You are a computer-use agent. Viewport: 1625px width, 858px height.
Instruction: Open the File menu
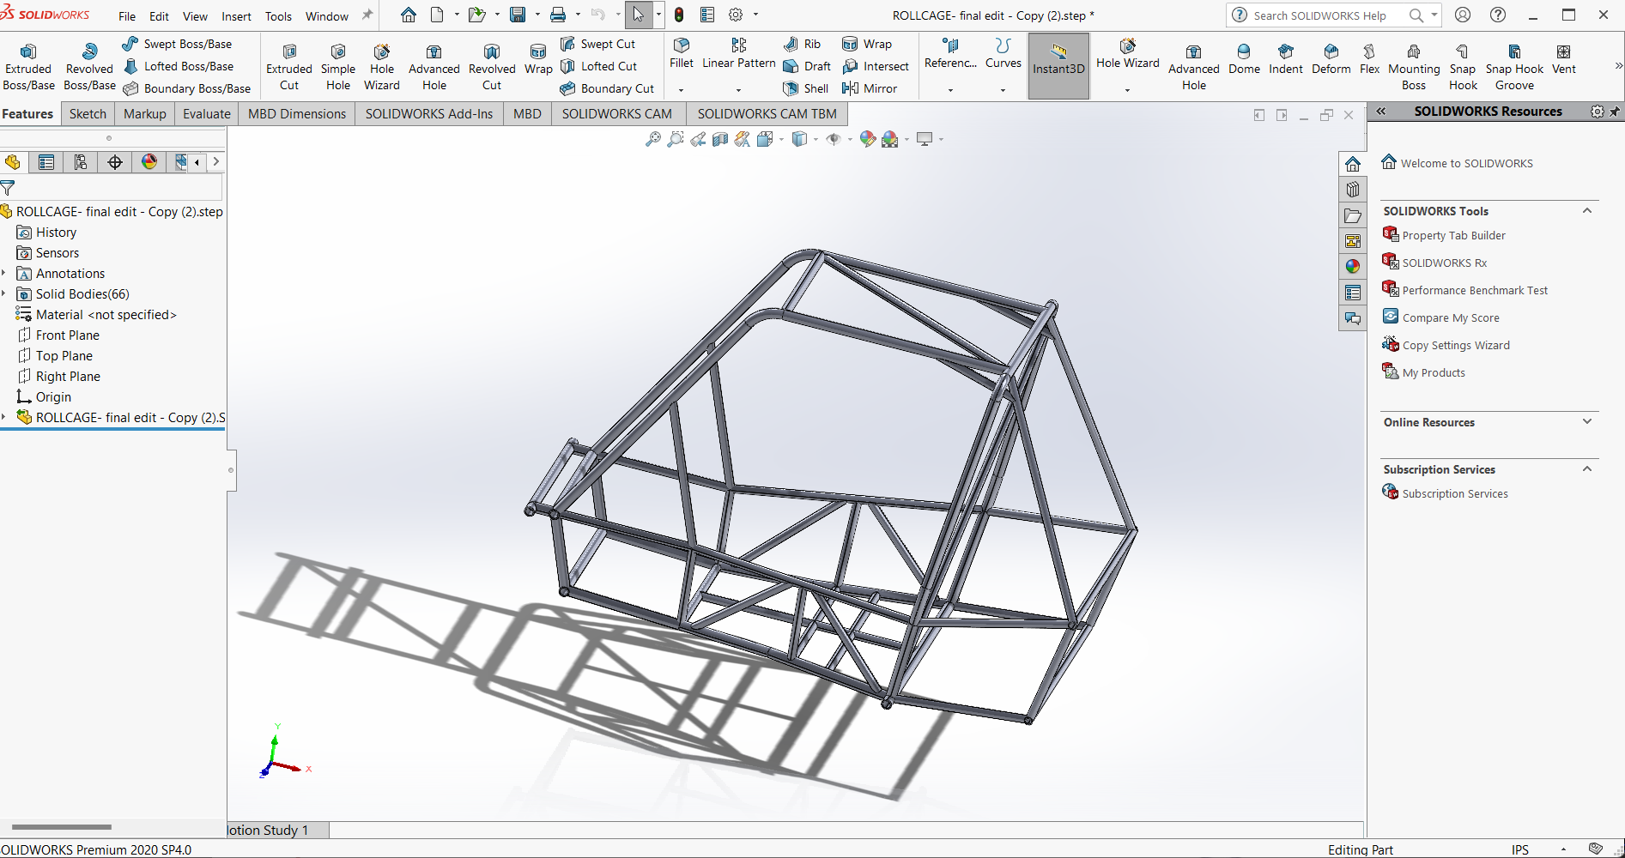(x=127, y=16)
